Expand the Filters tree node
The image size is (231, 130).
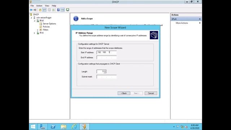[38, 30]
